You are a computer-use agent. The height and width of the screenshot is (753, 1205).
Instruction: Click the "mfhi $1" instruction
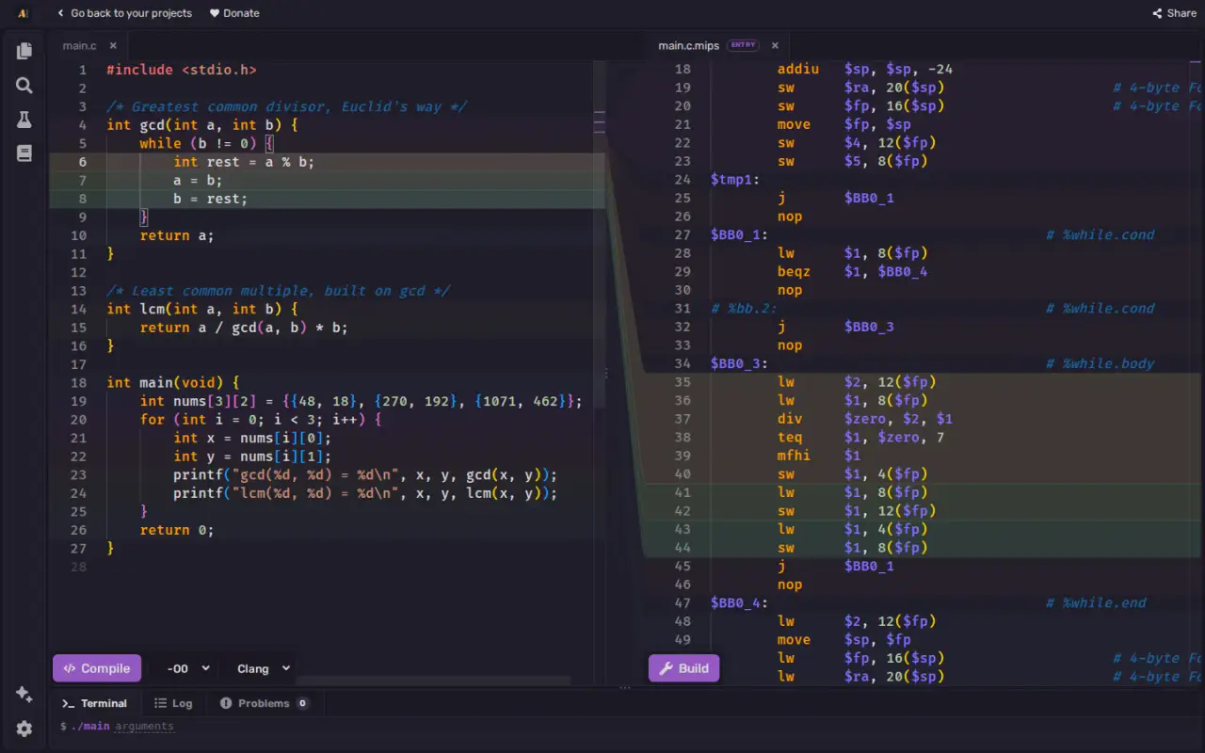[x=820, y=456]
